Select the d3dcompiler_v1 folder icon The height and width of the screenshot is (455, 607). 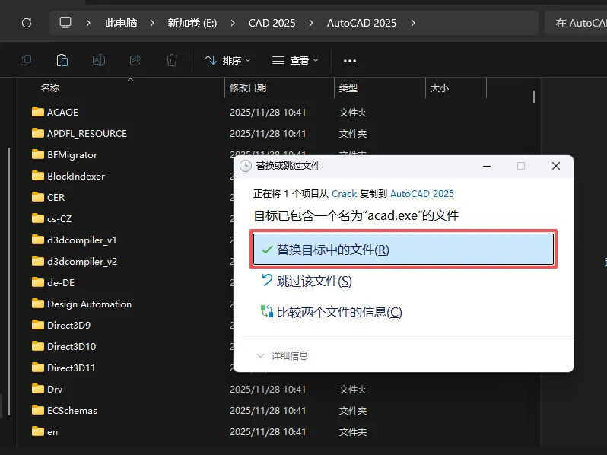tap(37, 240)
